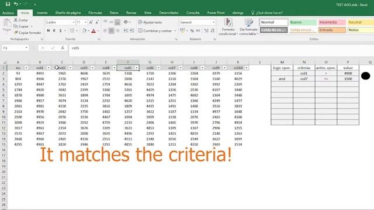Toggle bold N formatting
Screen dimensions: 374x210
click(49, 30)
